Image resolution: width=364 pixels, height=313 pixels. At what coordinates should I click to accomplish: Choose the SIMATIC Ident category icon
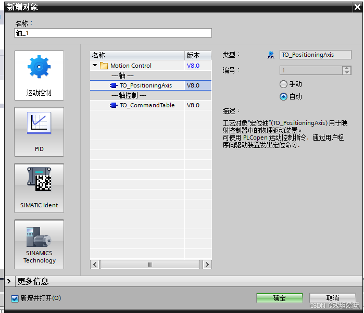coord(39,188)
